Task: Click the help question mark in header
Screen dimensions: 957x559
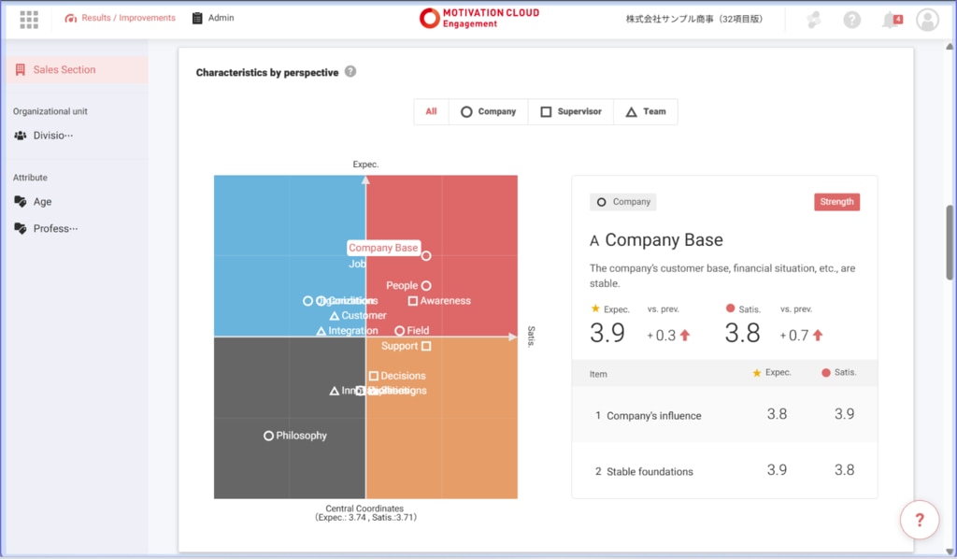Action: 851,20
